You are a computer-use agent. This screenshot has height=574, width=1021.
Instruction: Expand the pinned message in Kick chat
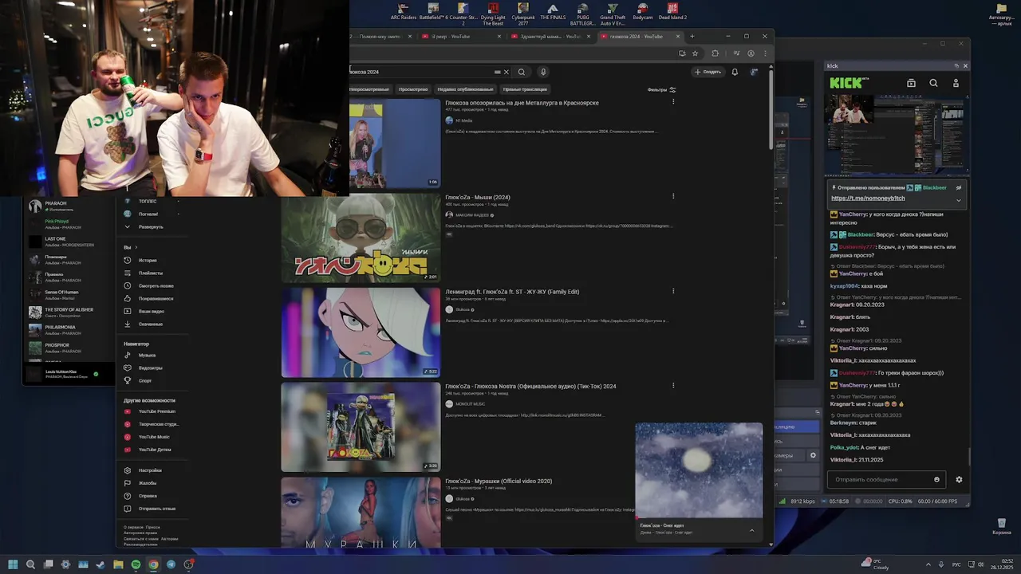[959, 200]
